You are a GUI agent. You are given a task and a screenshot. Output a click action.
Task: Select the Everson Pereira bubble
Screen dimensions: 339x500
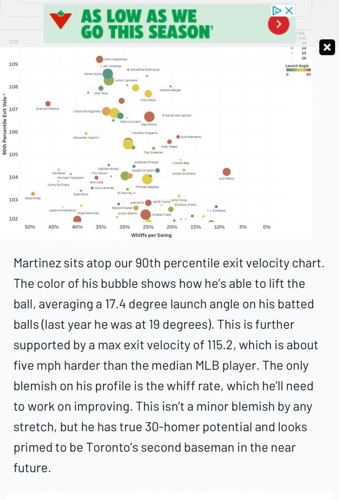[x=48, y=104]
